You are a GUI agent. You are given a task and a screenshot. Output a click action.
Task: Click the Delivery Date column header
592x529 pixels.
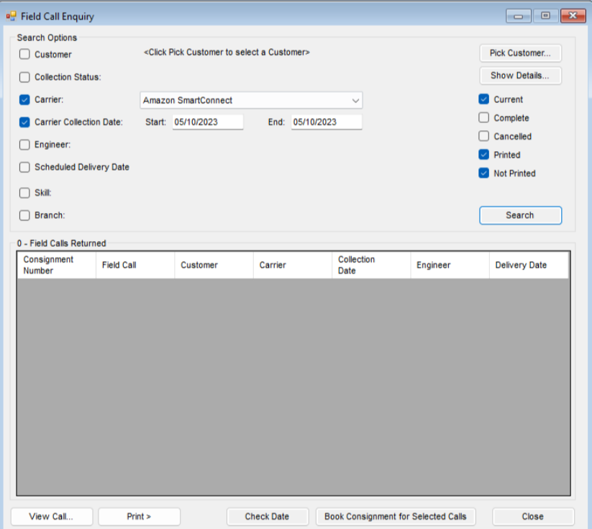point(528,265)
